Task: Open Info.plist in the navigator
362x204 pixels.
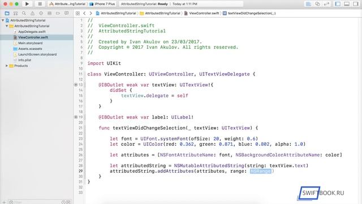Action: coord(24,60)
